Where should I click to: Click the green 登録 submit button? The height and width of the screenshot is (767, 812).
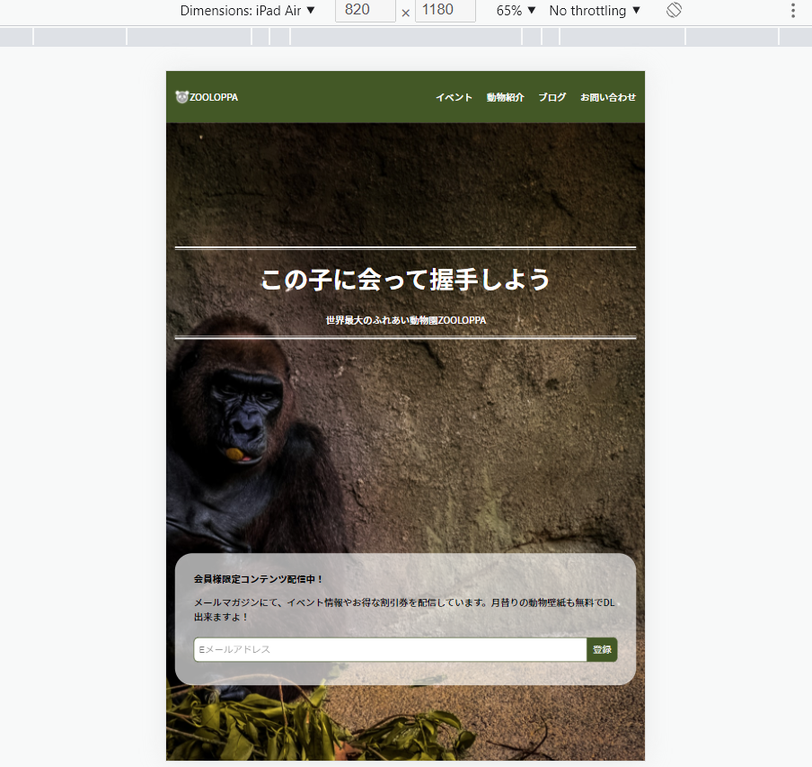coord(602,649)
